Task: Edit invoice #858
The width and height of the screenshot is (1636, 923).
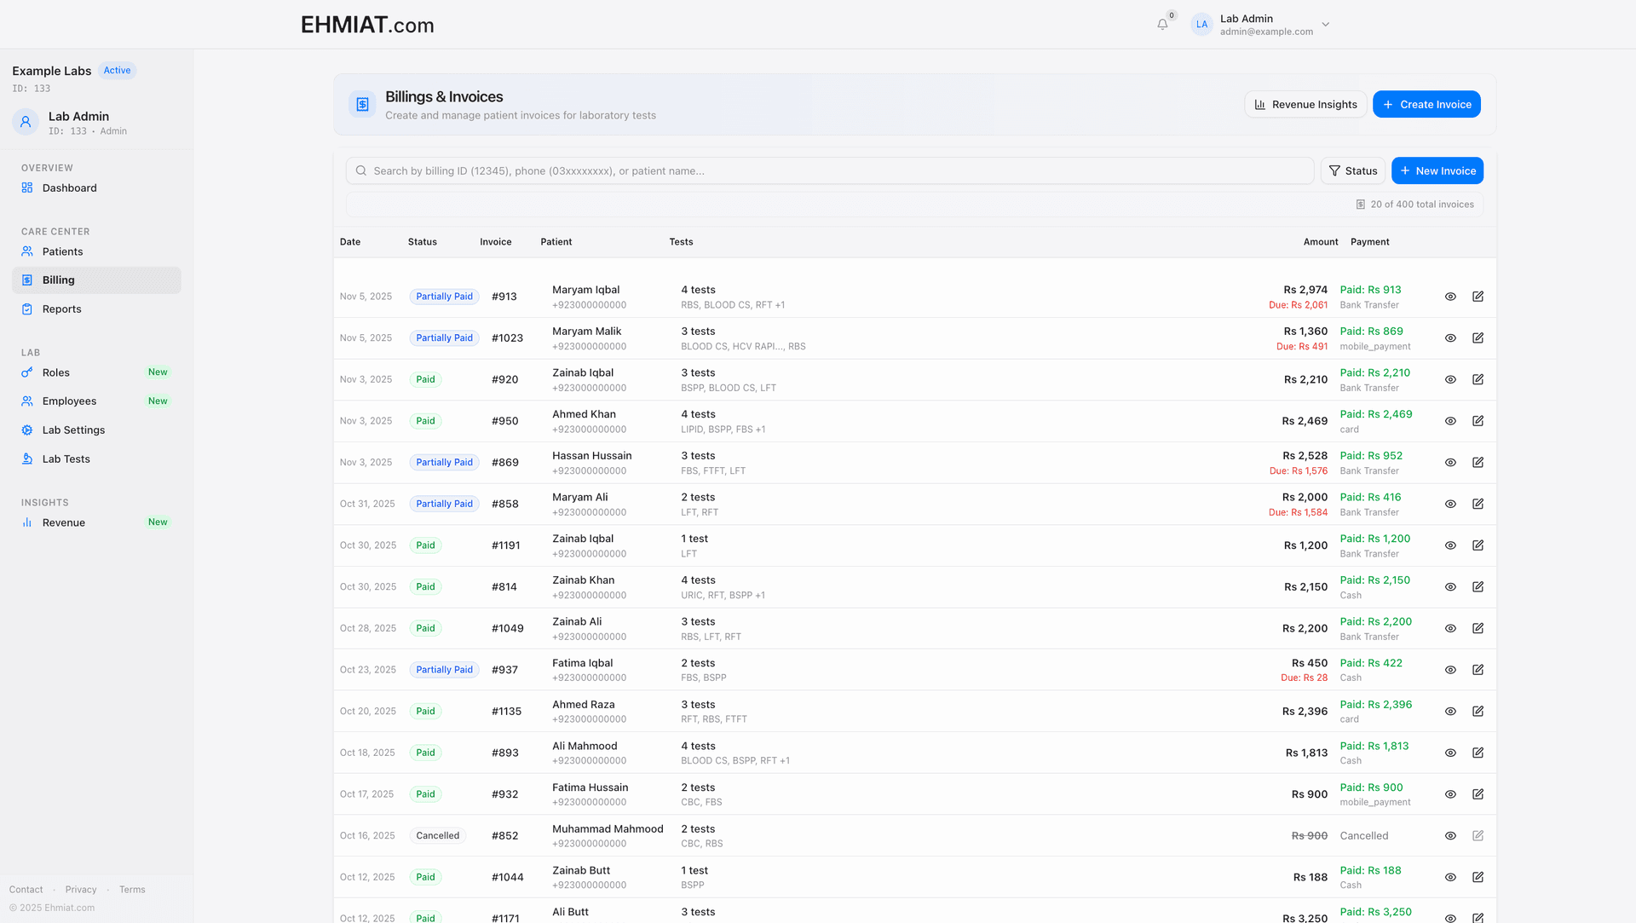Action: (x=1478, y=504)
